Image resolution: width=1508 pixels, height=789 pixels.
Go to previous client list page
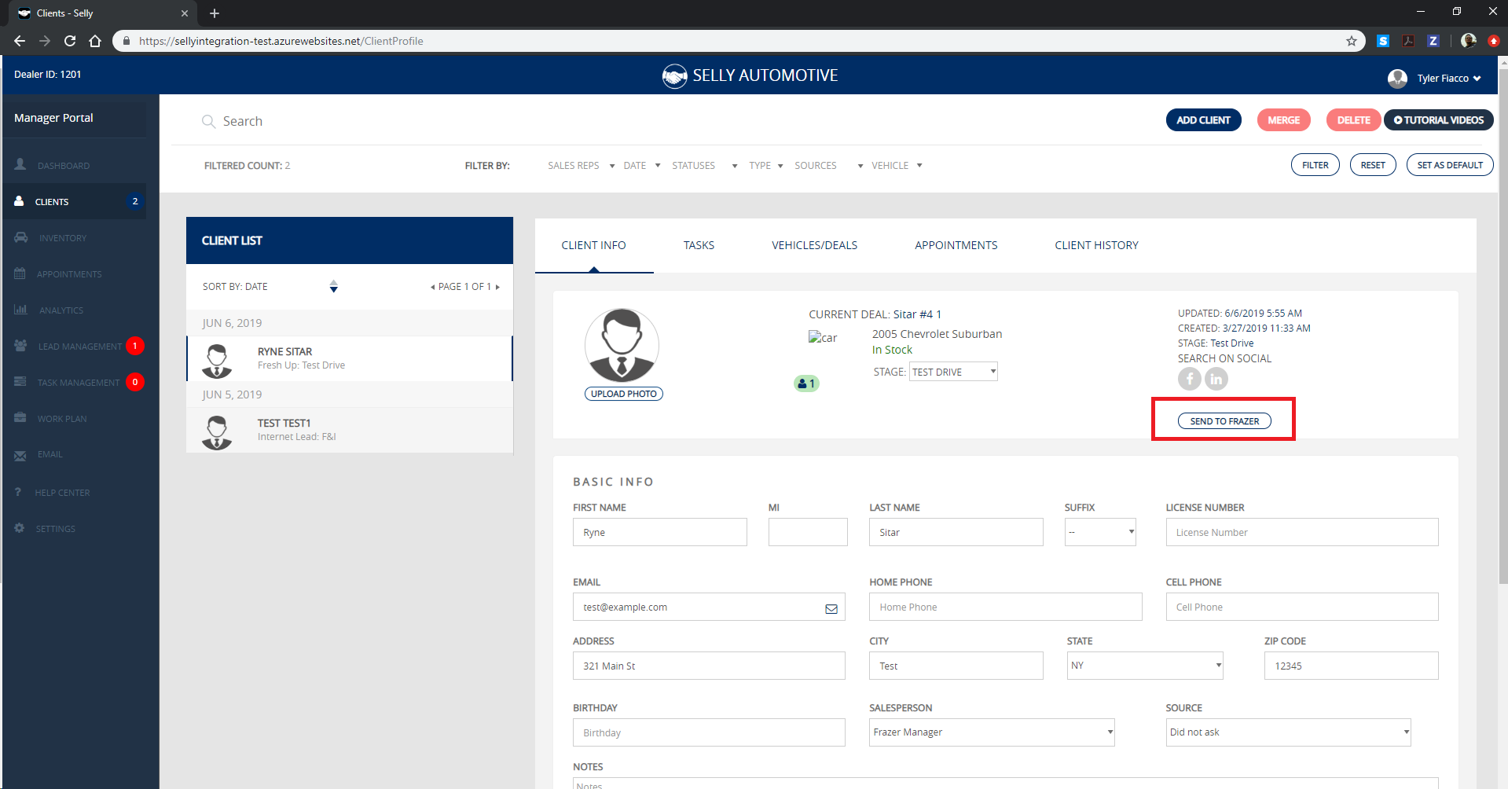[x=432, y=287]
